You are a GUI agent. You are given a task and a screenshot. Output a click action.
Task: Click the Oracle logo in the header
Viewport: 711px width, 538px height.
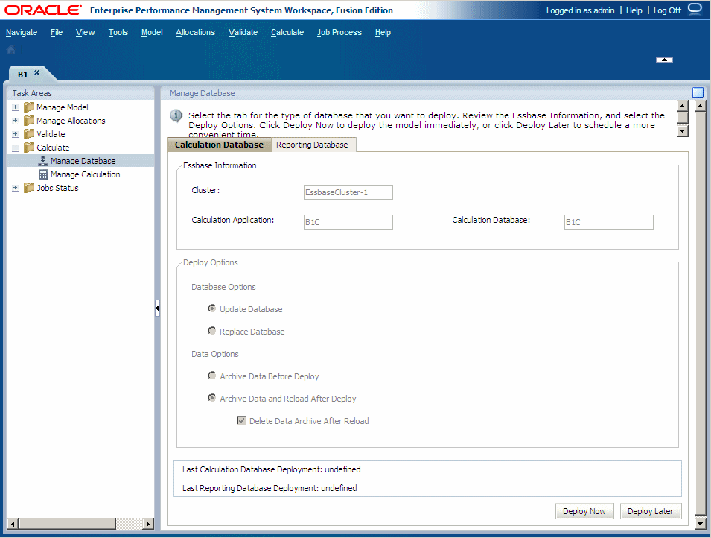click(x=43, y=10)
